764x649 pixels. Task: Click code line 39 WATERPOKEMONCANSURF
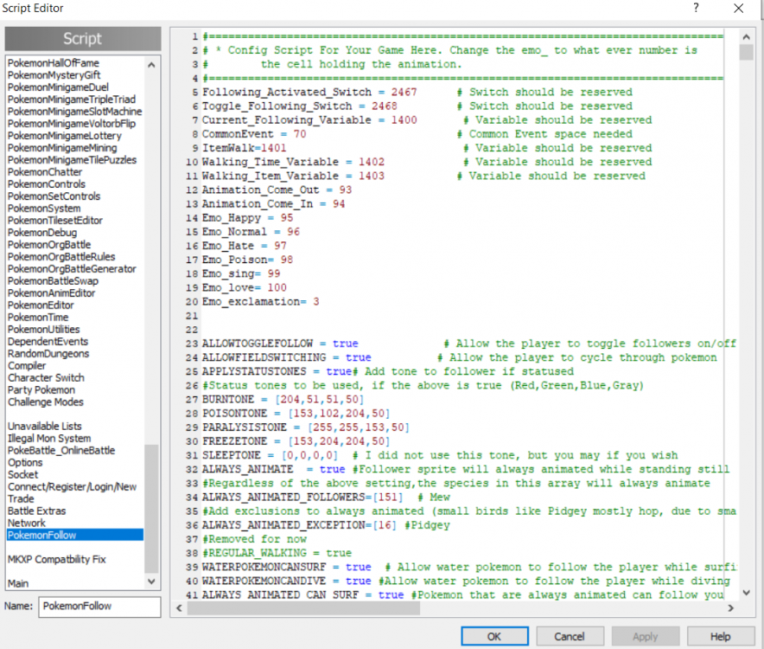pyautogui.click(x=469, y=567)
